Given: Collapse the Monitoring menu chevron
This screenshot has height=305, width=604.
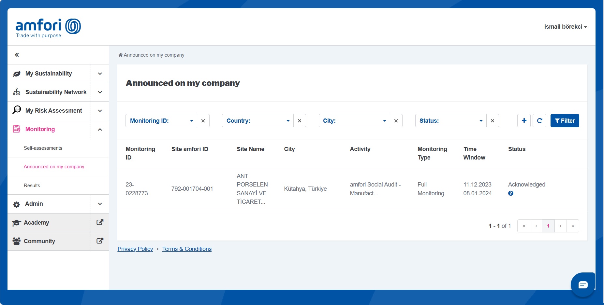Looking at the screenshot, I should (100, 130).
